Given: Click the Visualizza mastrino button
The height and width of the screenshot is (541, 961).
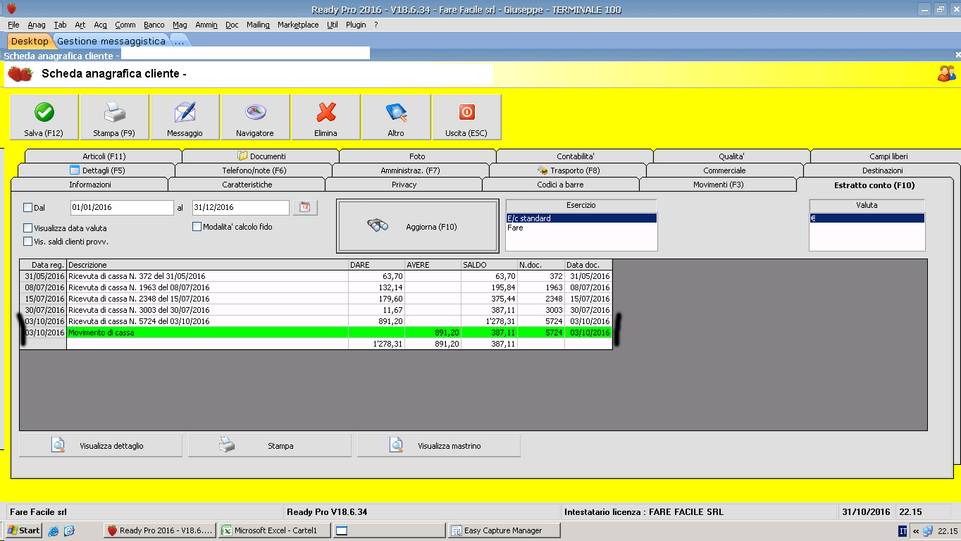Looking at the screenshot, I should (x=438, y=446).
